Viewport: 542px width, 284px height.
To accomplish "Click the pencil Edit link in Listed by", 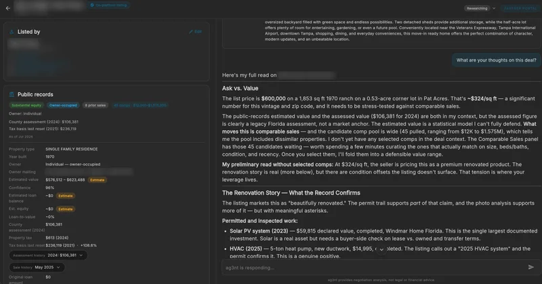I will pyautogui.click(x=195, y=31).
